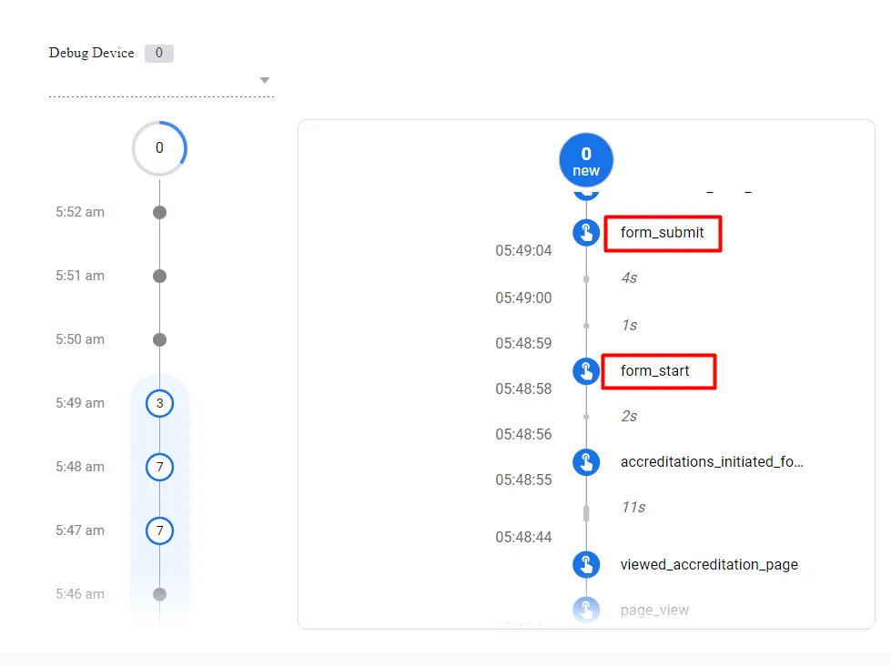Click the '0 new' events bubble
The width and height of the screenshot is (891, 666).
click(x=586, y=160)
